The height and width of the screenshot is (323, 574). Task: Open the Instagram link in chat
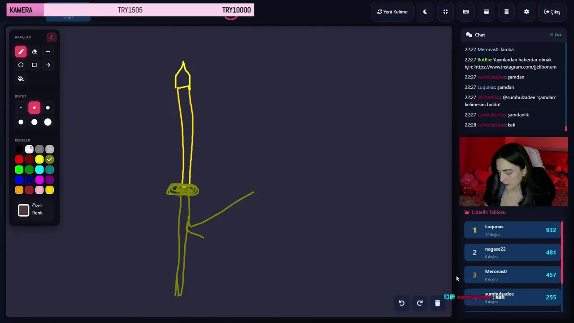[x=515, y=67]
